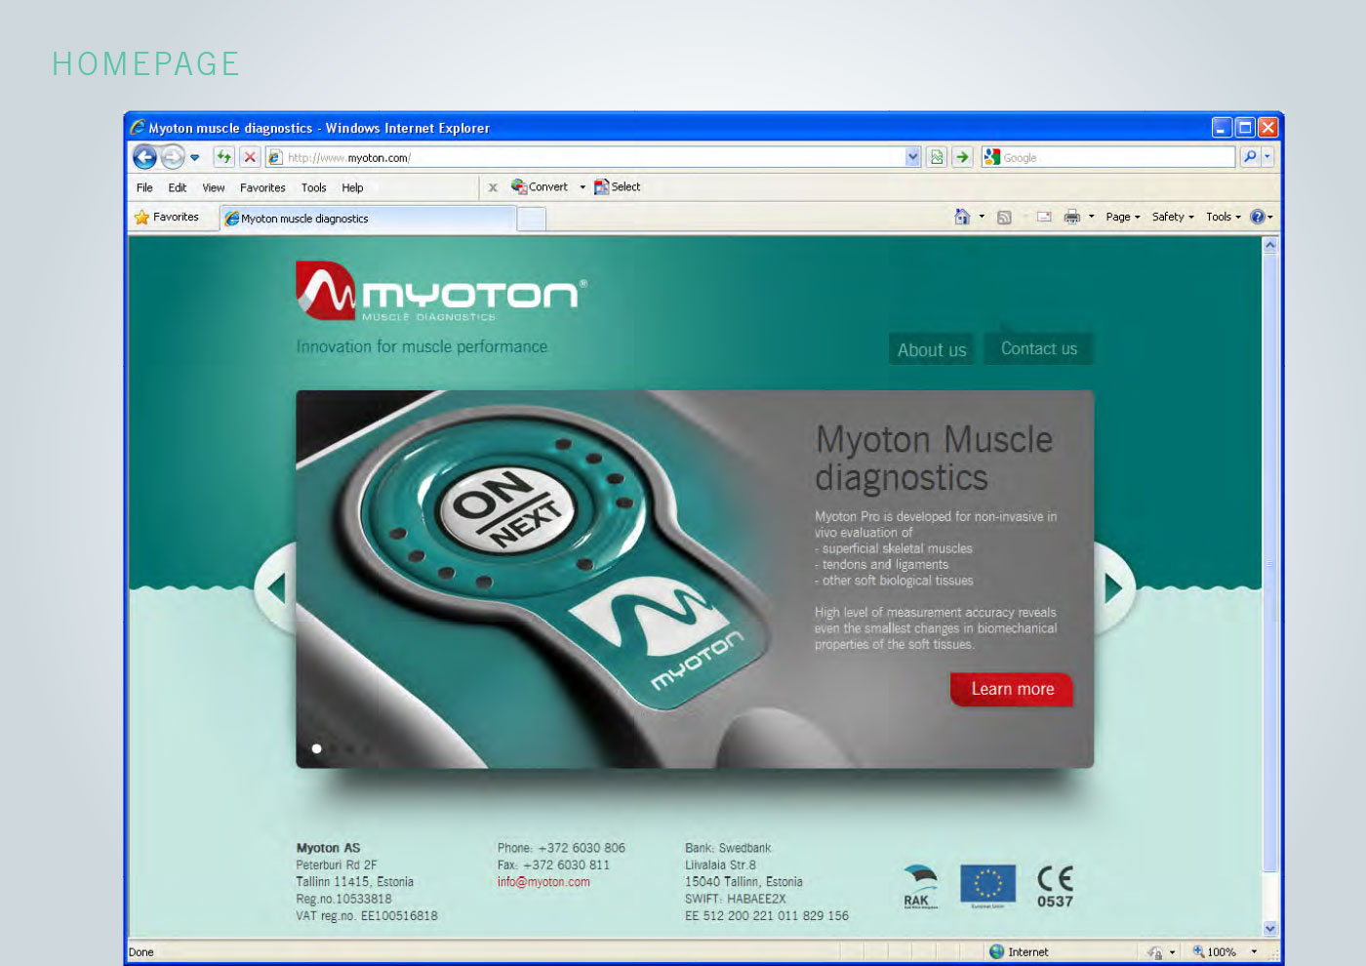This screenshot has width=1366, height=966.
Task: Open a new blank tab
Action: (531, 219)
